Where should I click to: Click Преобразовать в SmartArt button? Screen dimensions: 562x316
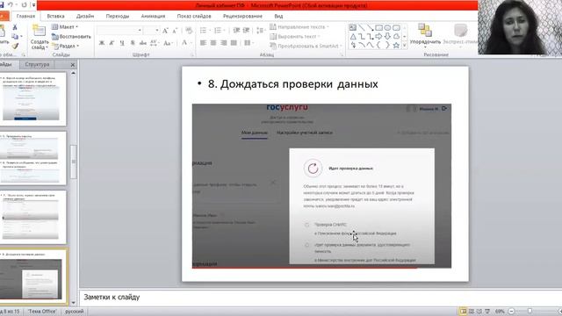(306, 46)
